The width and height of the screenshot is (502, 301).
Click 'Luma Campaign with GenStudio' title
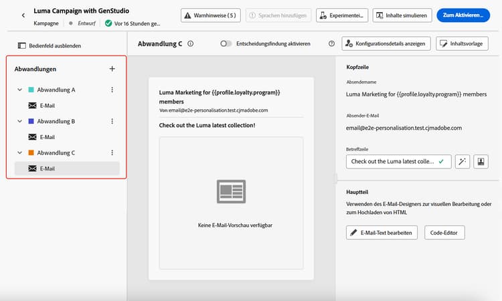tap(81, 11)
